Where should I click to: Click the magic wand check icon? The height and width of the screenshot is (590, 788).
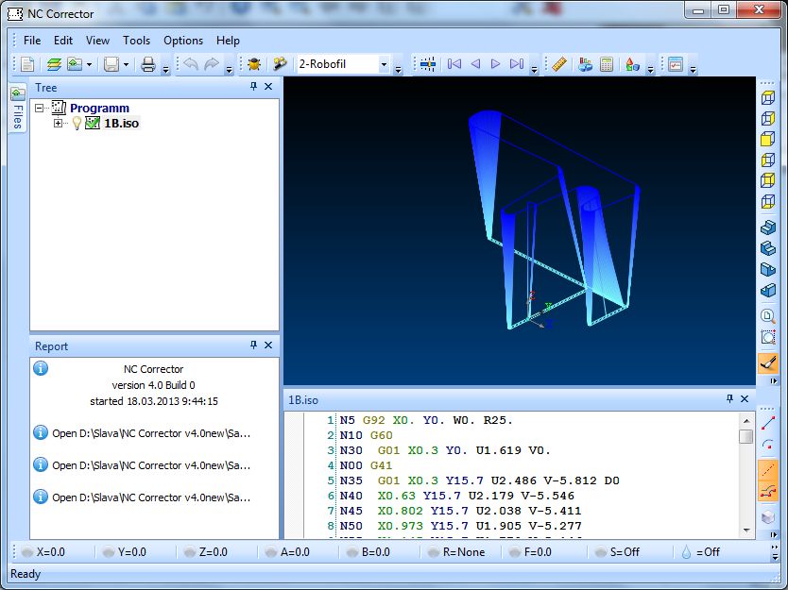click(280, 64)
